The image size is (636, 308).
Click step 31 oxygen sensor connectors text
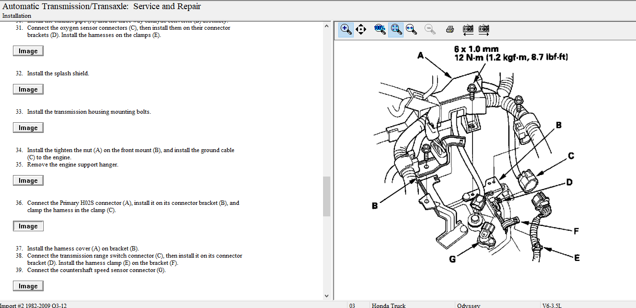pyautogui.click(x=128, y=31)
